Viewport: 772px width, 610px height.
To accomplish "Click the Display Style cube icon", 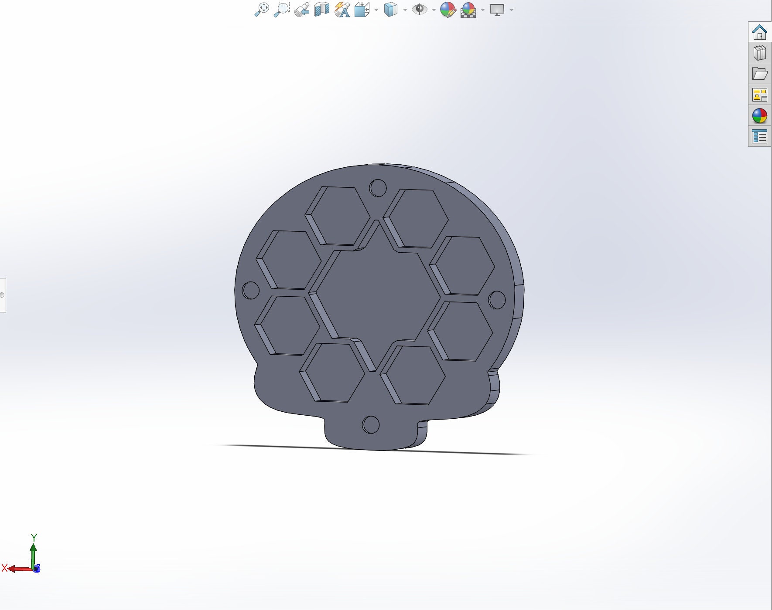I will point(390,10).
